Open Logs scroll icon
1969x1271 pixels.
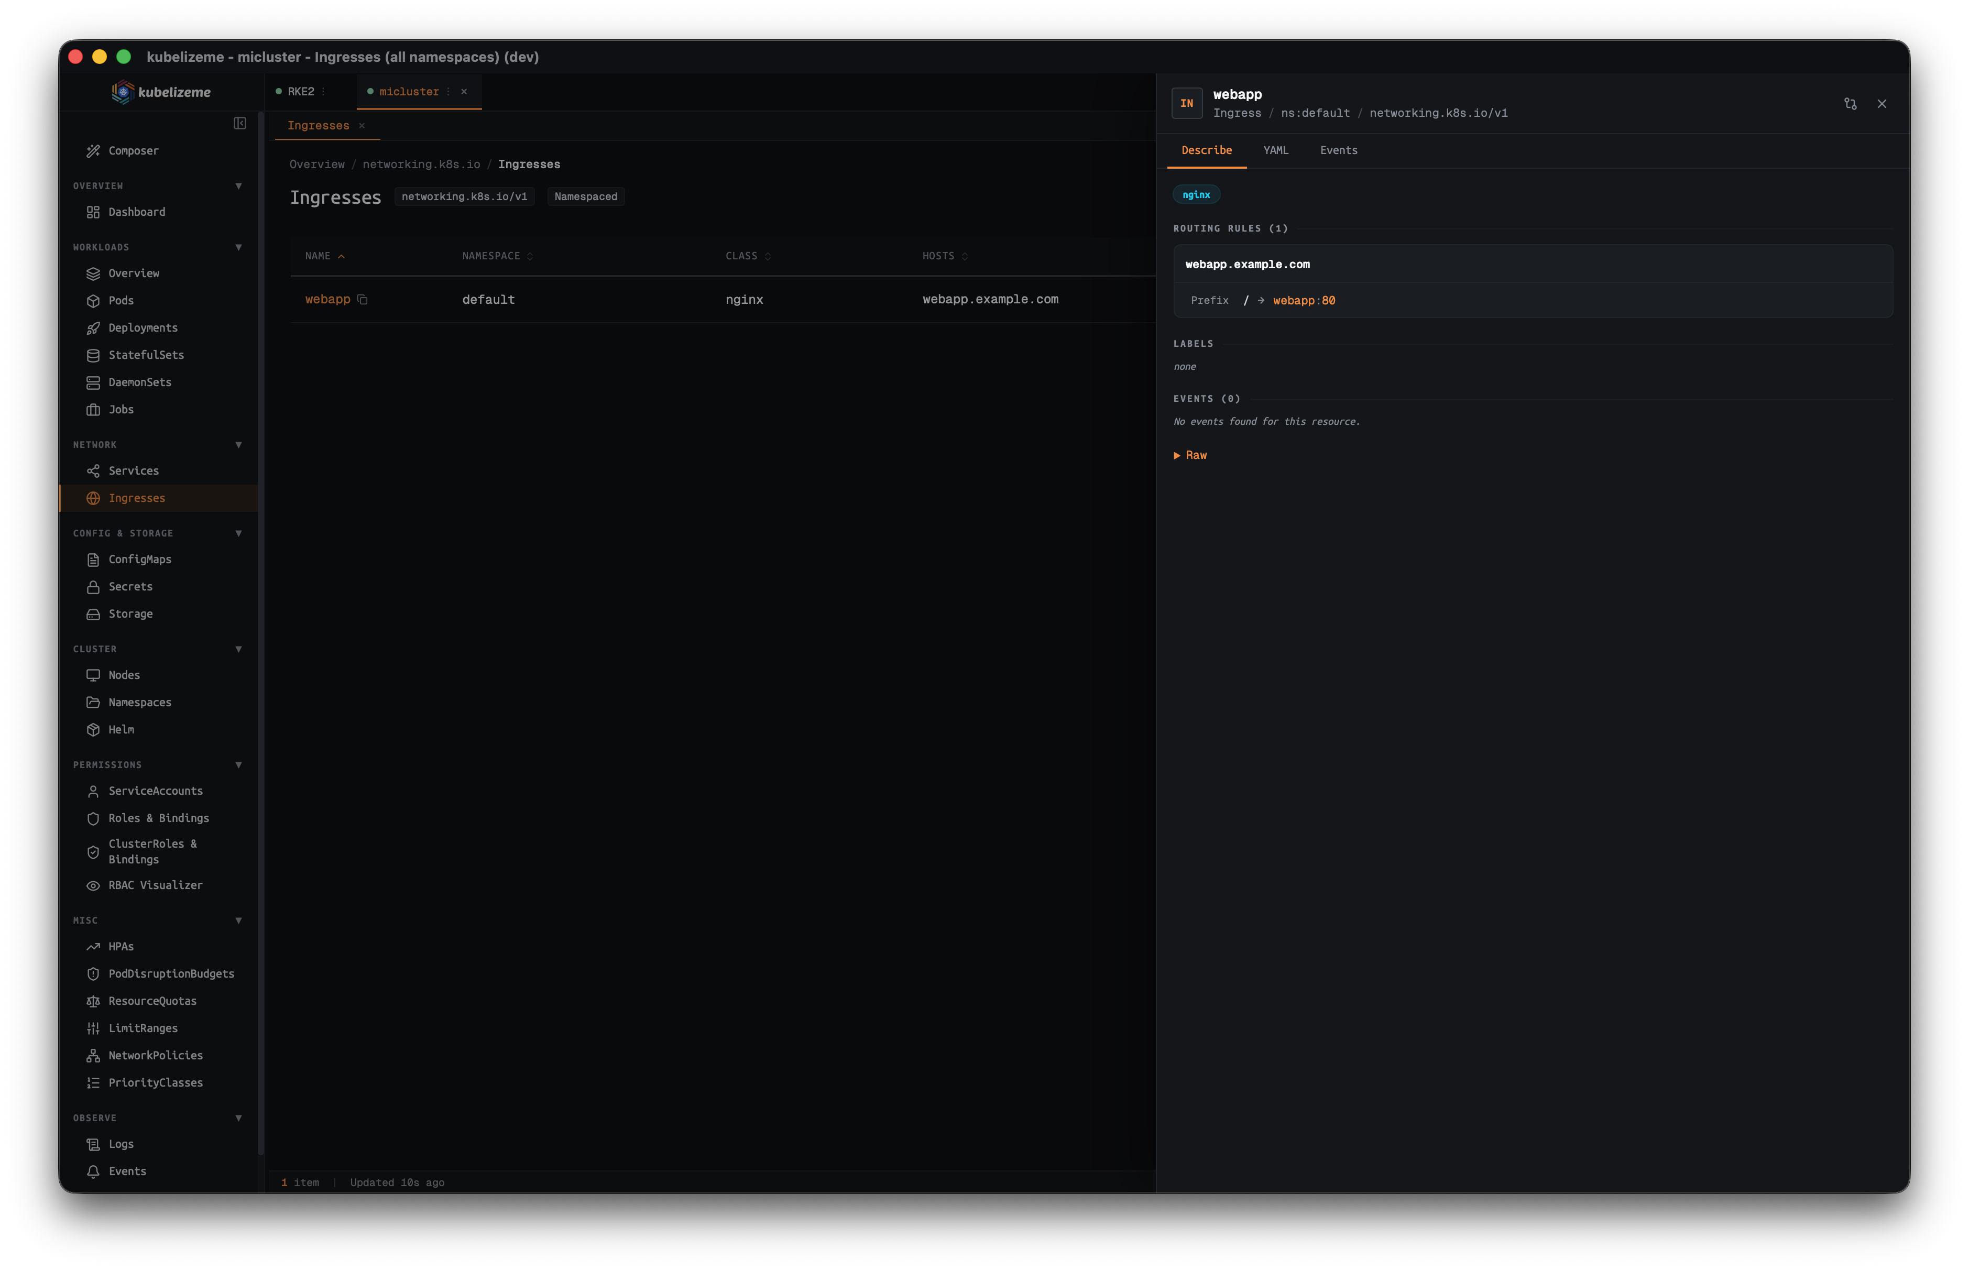coord(93,1144)
